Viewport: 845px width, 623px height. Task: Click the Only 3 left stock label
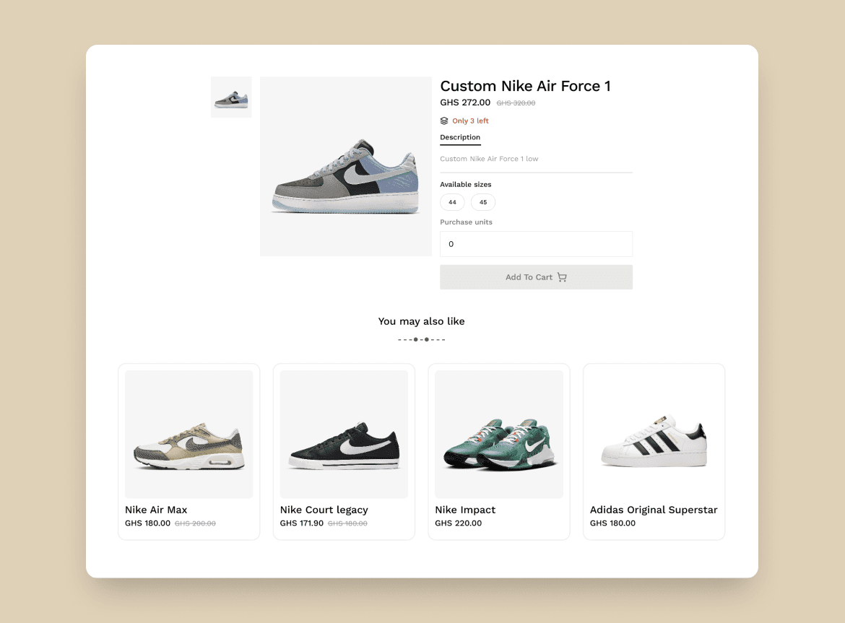click(x=469, y=121)
